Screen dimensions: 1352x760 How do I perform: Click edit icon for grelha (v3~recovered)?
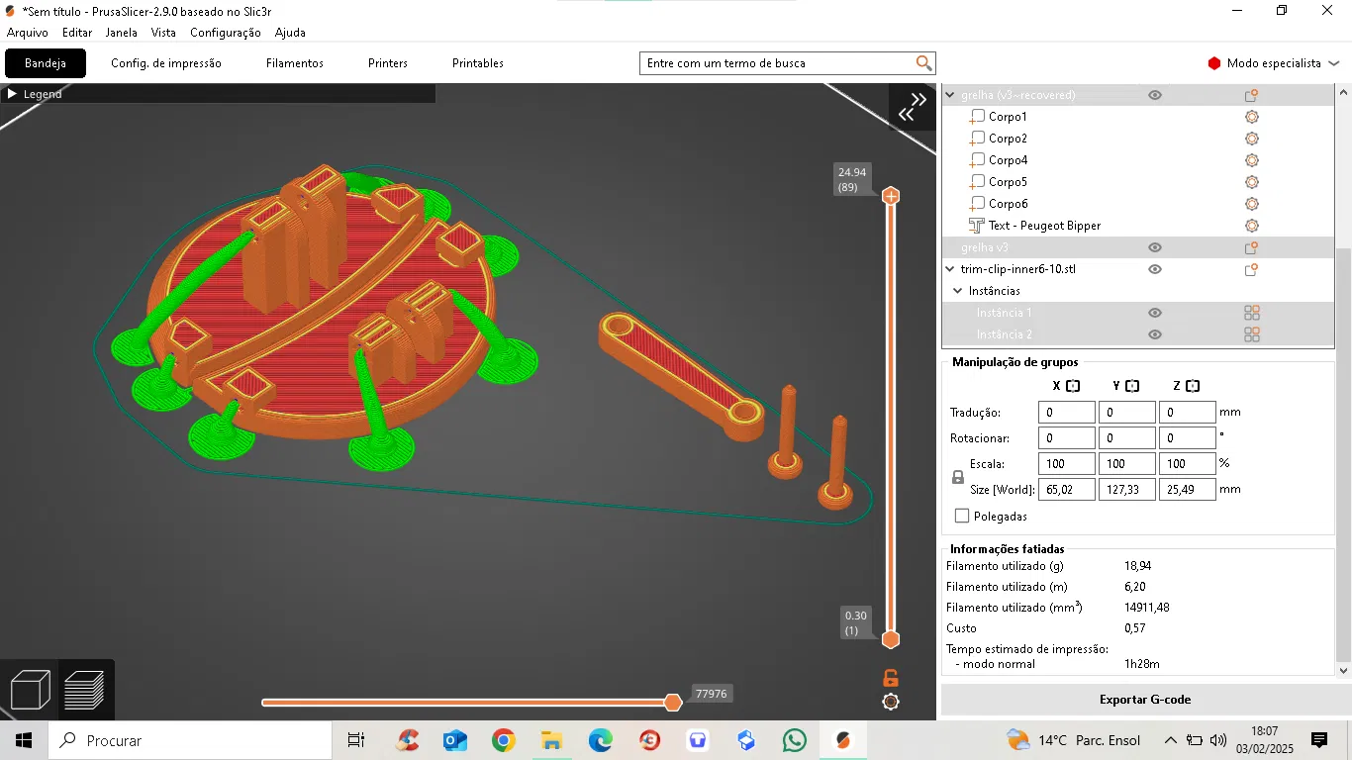[1251, 95]
